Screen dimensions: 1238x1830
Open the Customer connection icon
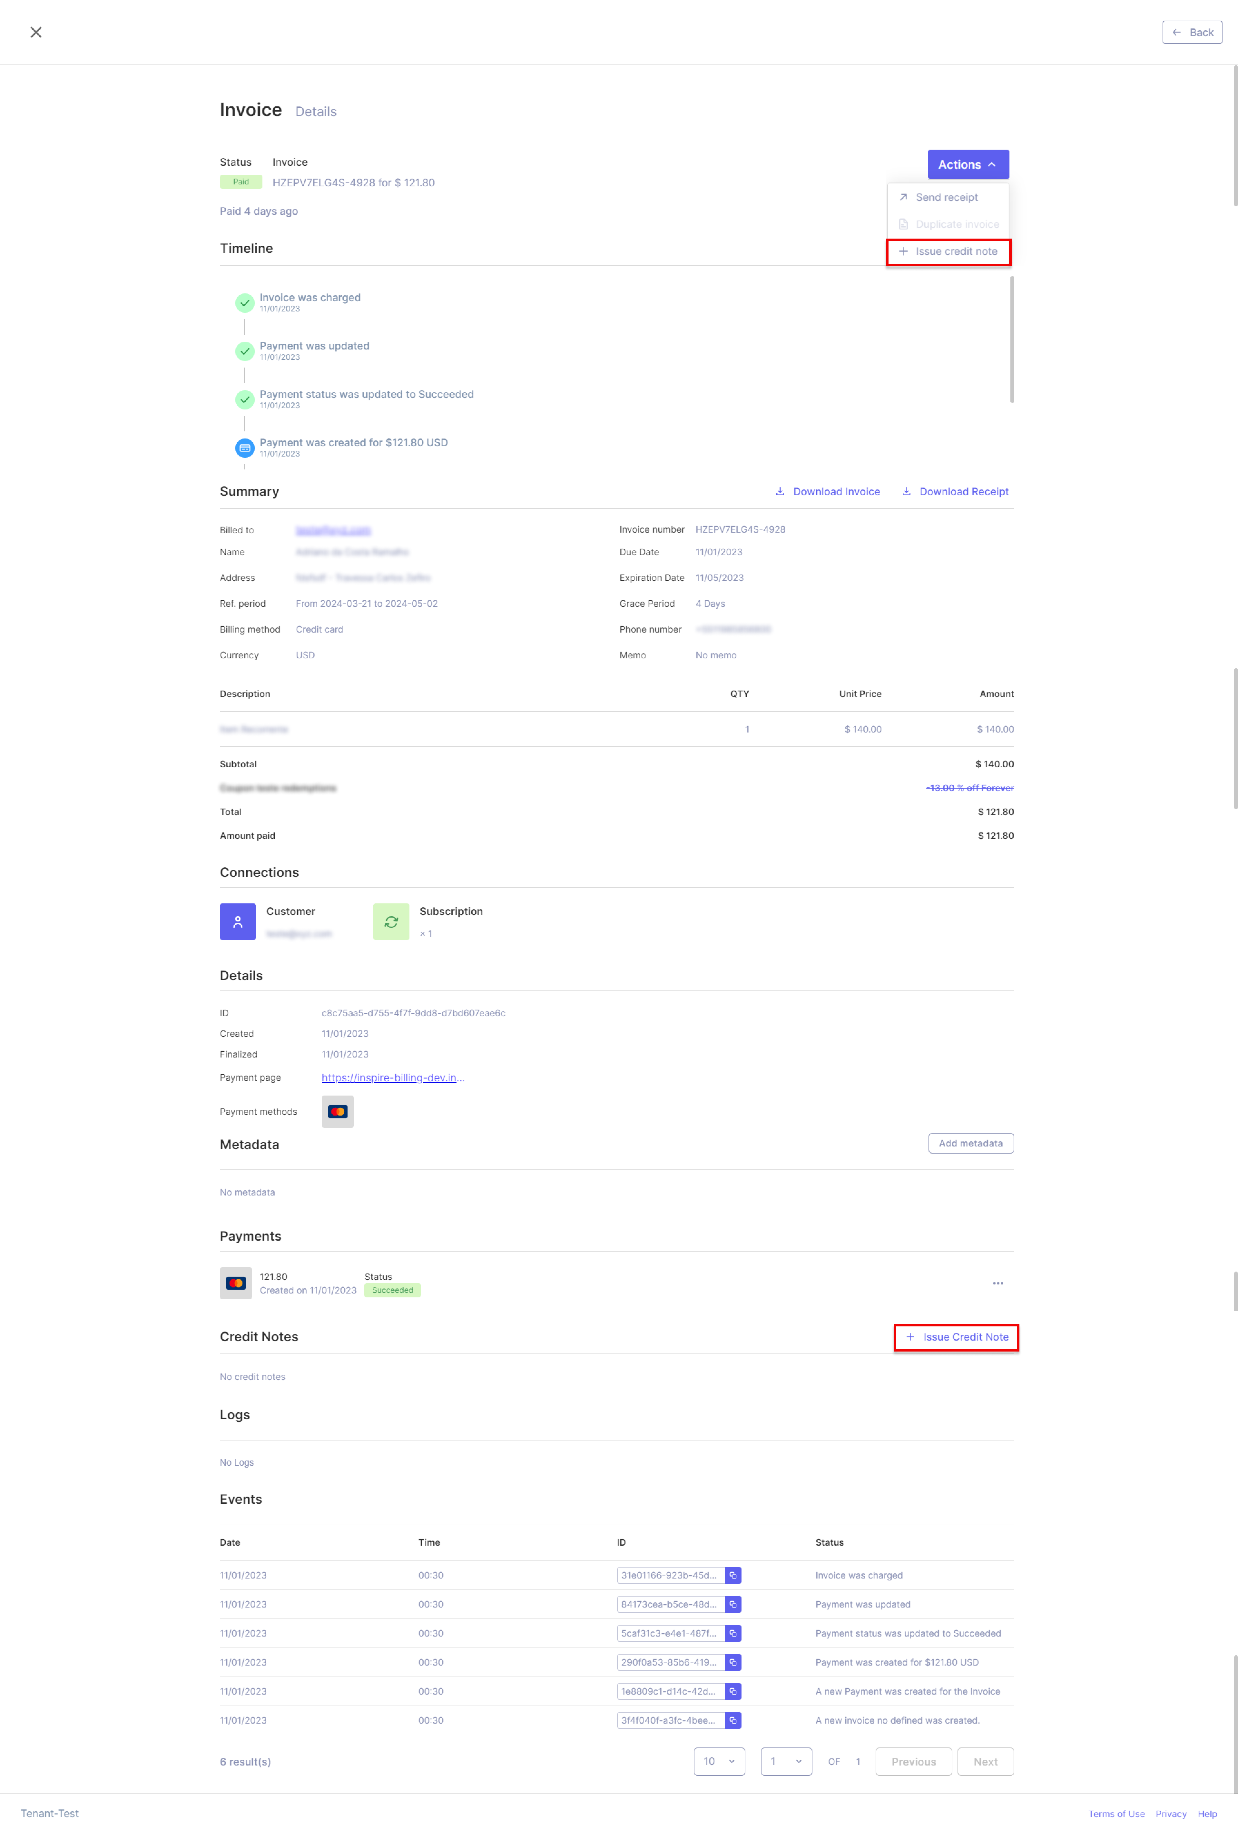238,921
